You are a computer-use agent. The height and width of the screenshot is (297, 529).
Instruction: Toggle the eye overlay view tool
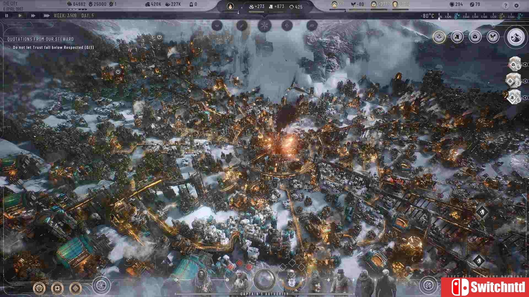tap(312, 26)
